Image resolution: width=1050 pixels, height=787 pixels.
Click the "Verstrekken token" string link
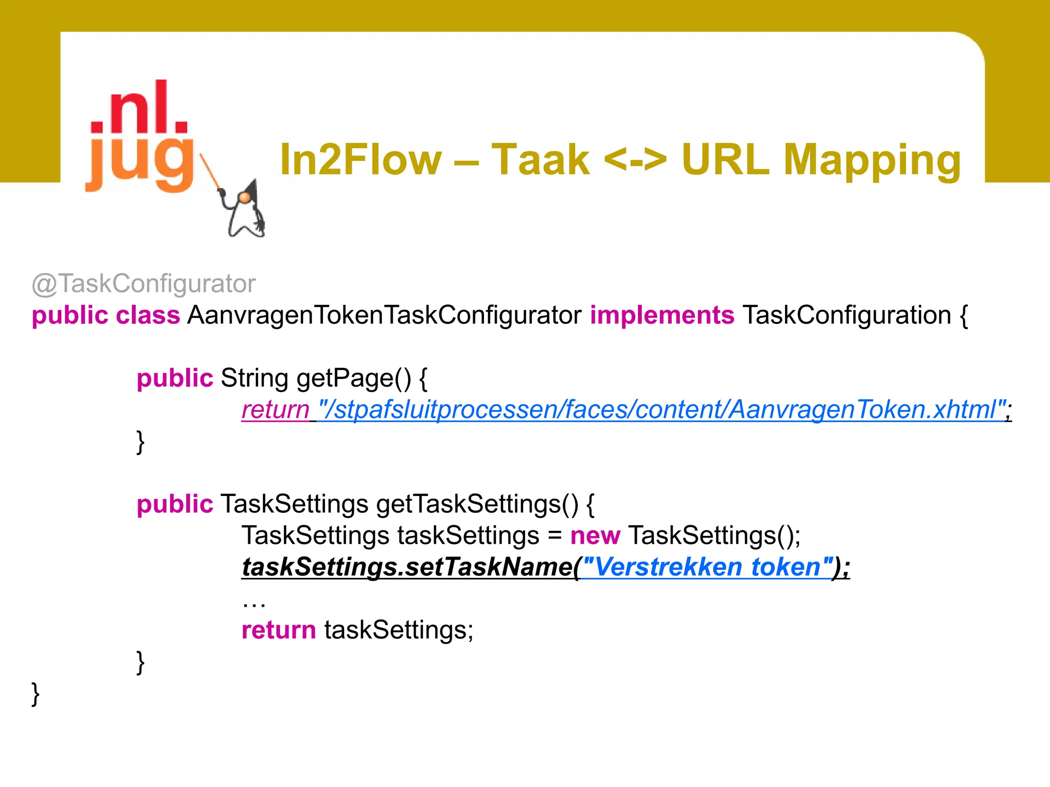click(708, 567)
